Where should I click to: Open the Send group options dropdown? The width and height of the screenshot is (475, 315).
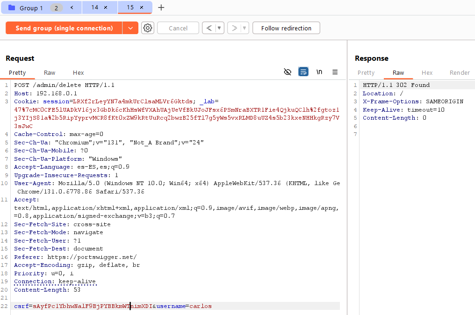tap(130, 28)
